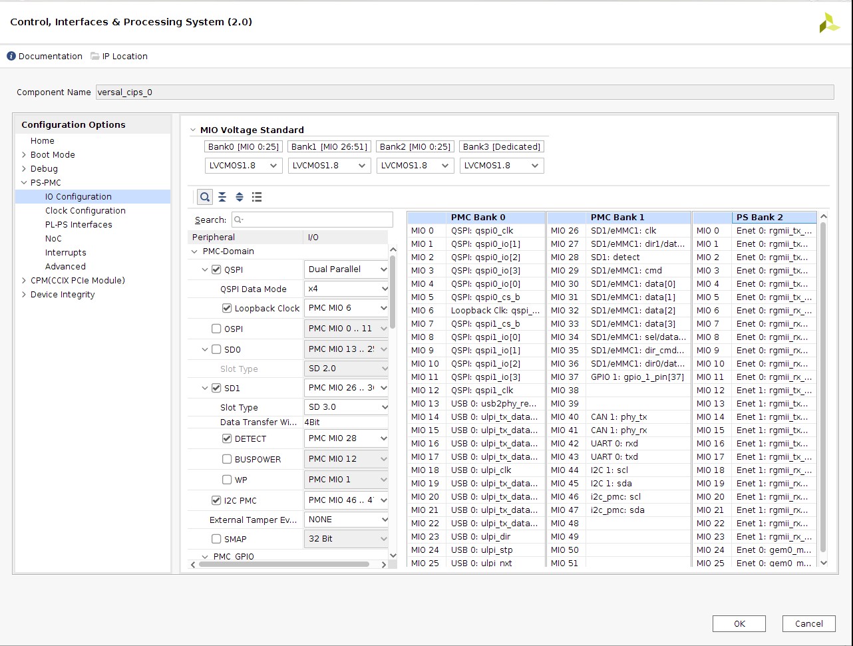Collapse the PMC-Domain tree row
The image size is (853, 646).
click(x=195, y=251)
